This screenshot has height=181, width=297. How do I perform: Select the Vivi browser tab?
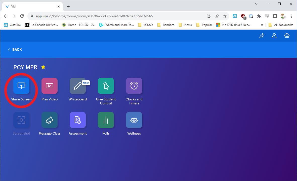(x=32, y=7)
